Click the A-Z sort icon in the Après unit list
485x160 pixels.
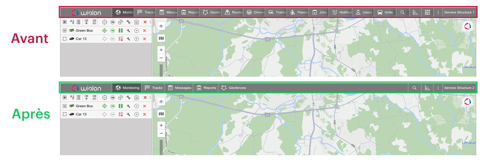72,97
